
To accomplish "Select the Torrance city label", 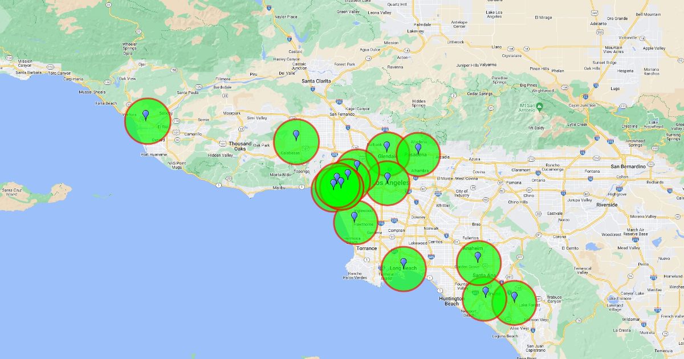I will pyautogui.click(x=367, y=248).
